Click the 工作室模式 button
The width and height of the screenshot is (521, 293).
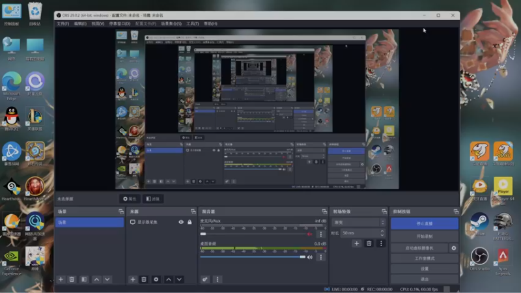tap(425, 258)
